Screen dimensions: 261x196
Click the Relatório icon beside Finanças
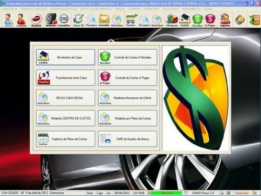pyautogui.click(x=157, y=20)
